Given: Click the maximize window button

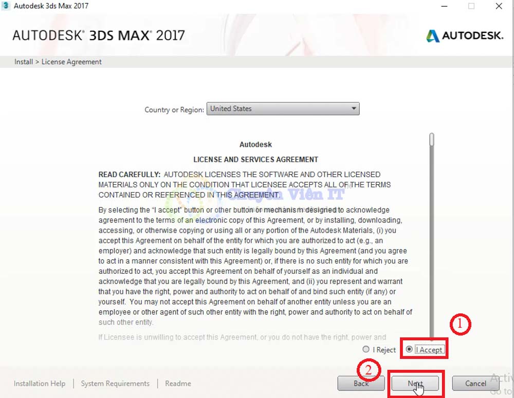Looking at the screenshot, I should (x=471, y=6).
